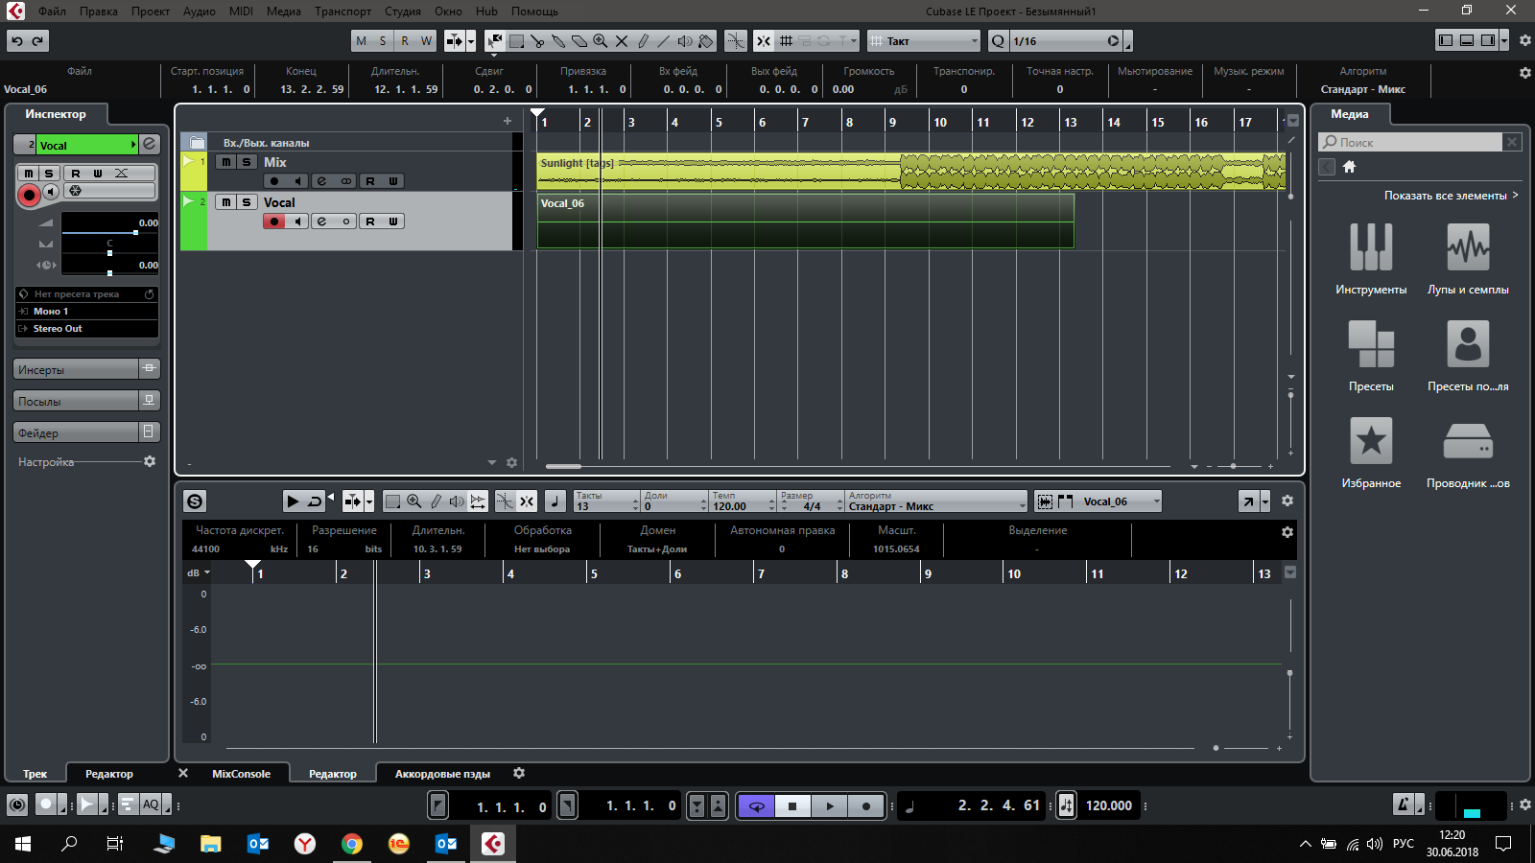Open the grid type dropdown labeled Такт

[x=924, y=41]
